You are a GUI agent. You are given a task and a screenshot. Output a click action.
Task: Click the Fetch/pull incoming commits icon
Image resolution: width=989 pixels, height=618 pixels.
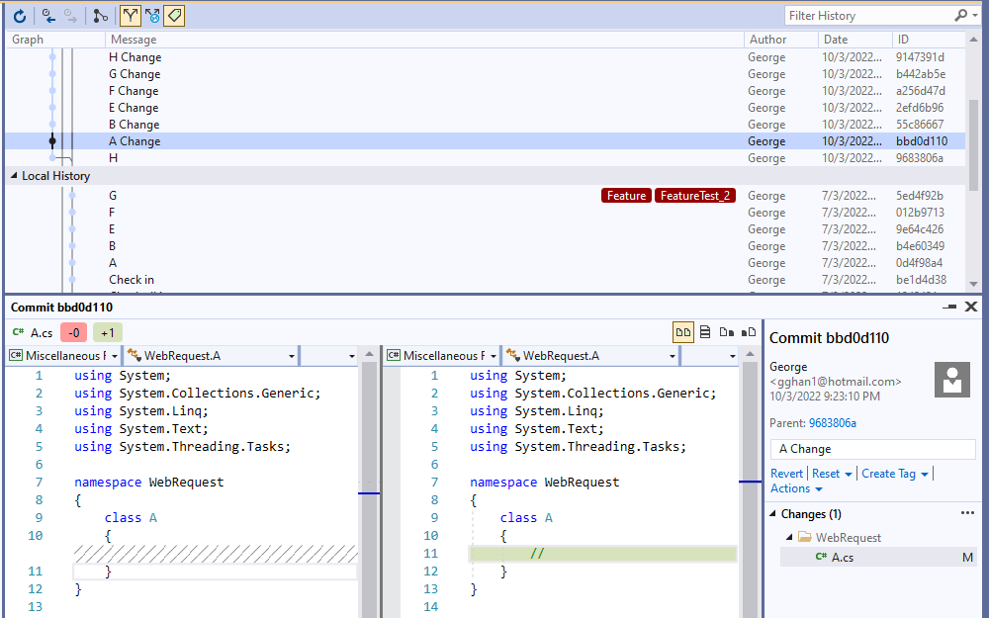pos(48,16)
